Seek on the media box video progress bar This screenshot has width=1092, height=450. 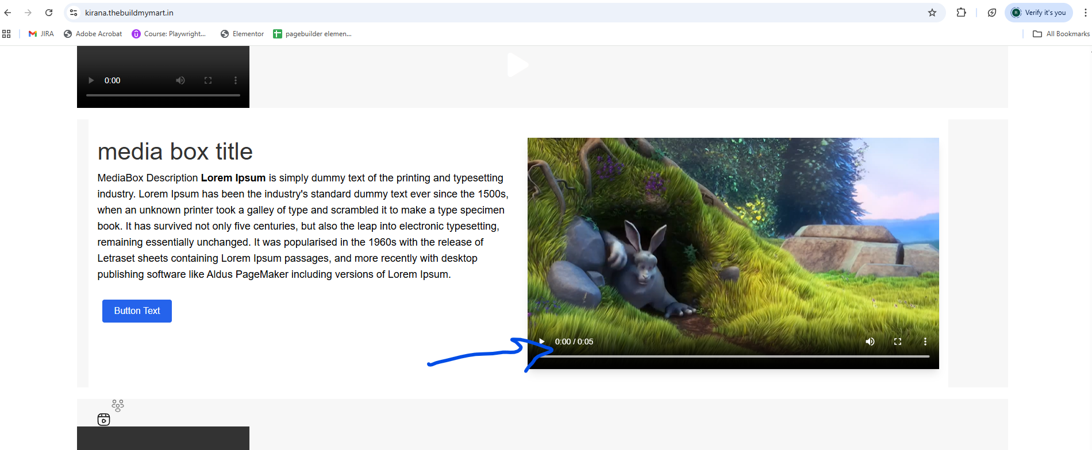733,356
